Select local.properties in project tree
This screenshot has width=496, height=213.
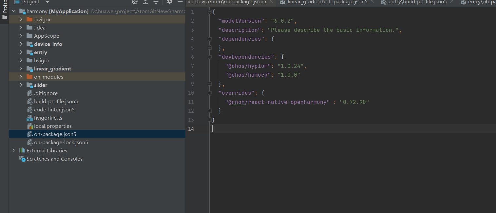(x=53, y=126)
